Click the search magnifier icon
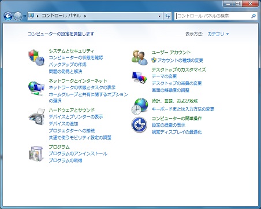The height and width of the screenshot is (209, 261). coord(253,16)
